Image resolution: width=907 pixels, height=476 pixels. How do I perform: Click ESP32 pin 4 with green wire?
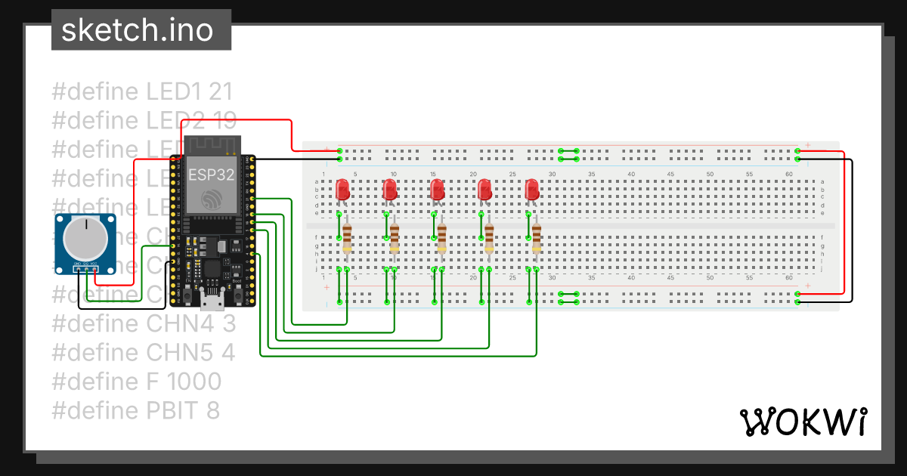coord(252,255)
